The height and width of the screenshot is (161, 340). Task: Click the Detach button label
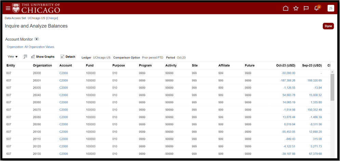point(70,57)
